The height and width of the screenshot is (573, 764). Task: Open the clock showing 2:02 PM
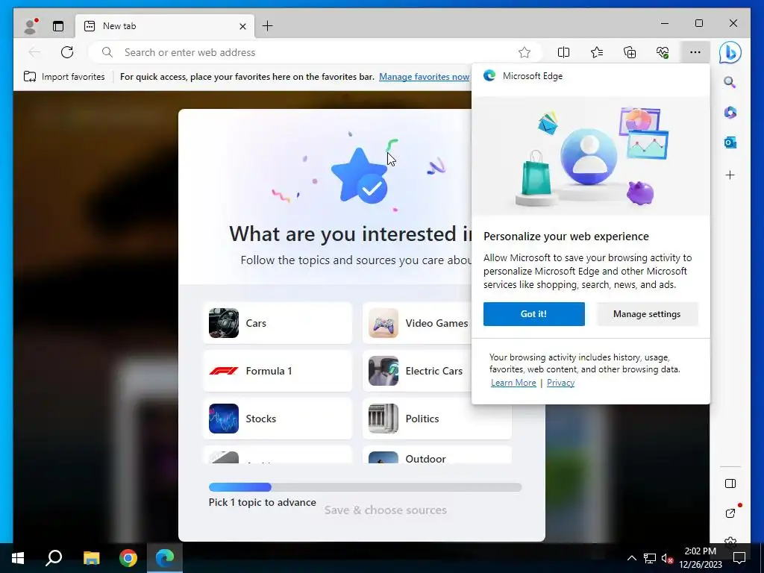click(x=700, y=558)
